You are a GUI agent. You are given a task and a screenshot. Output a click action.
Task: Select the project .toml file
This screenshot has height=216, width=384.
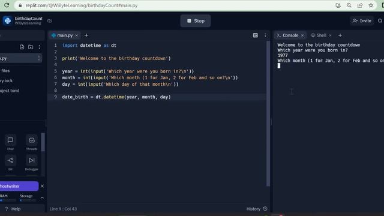pyautogui.click(x=10, y=91)
